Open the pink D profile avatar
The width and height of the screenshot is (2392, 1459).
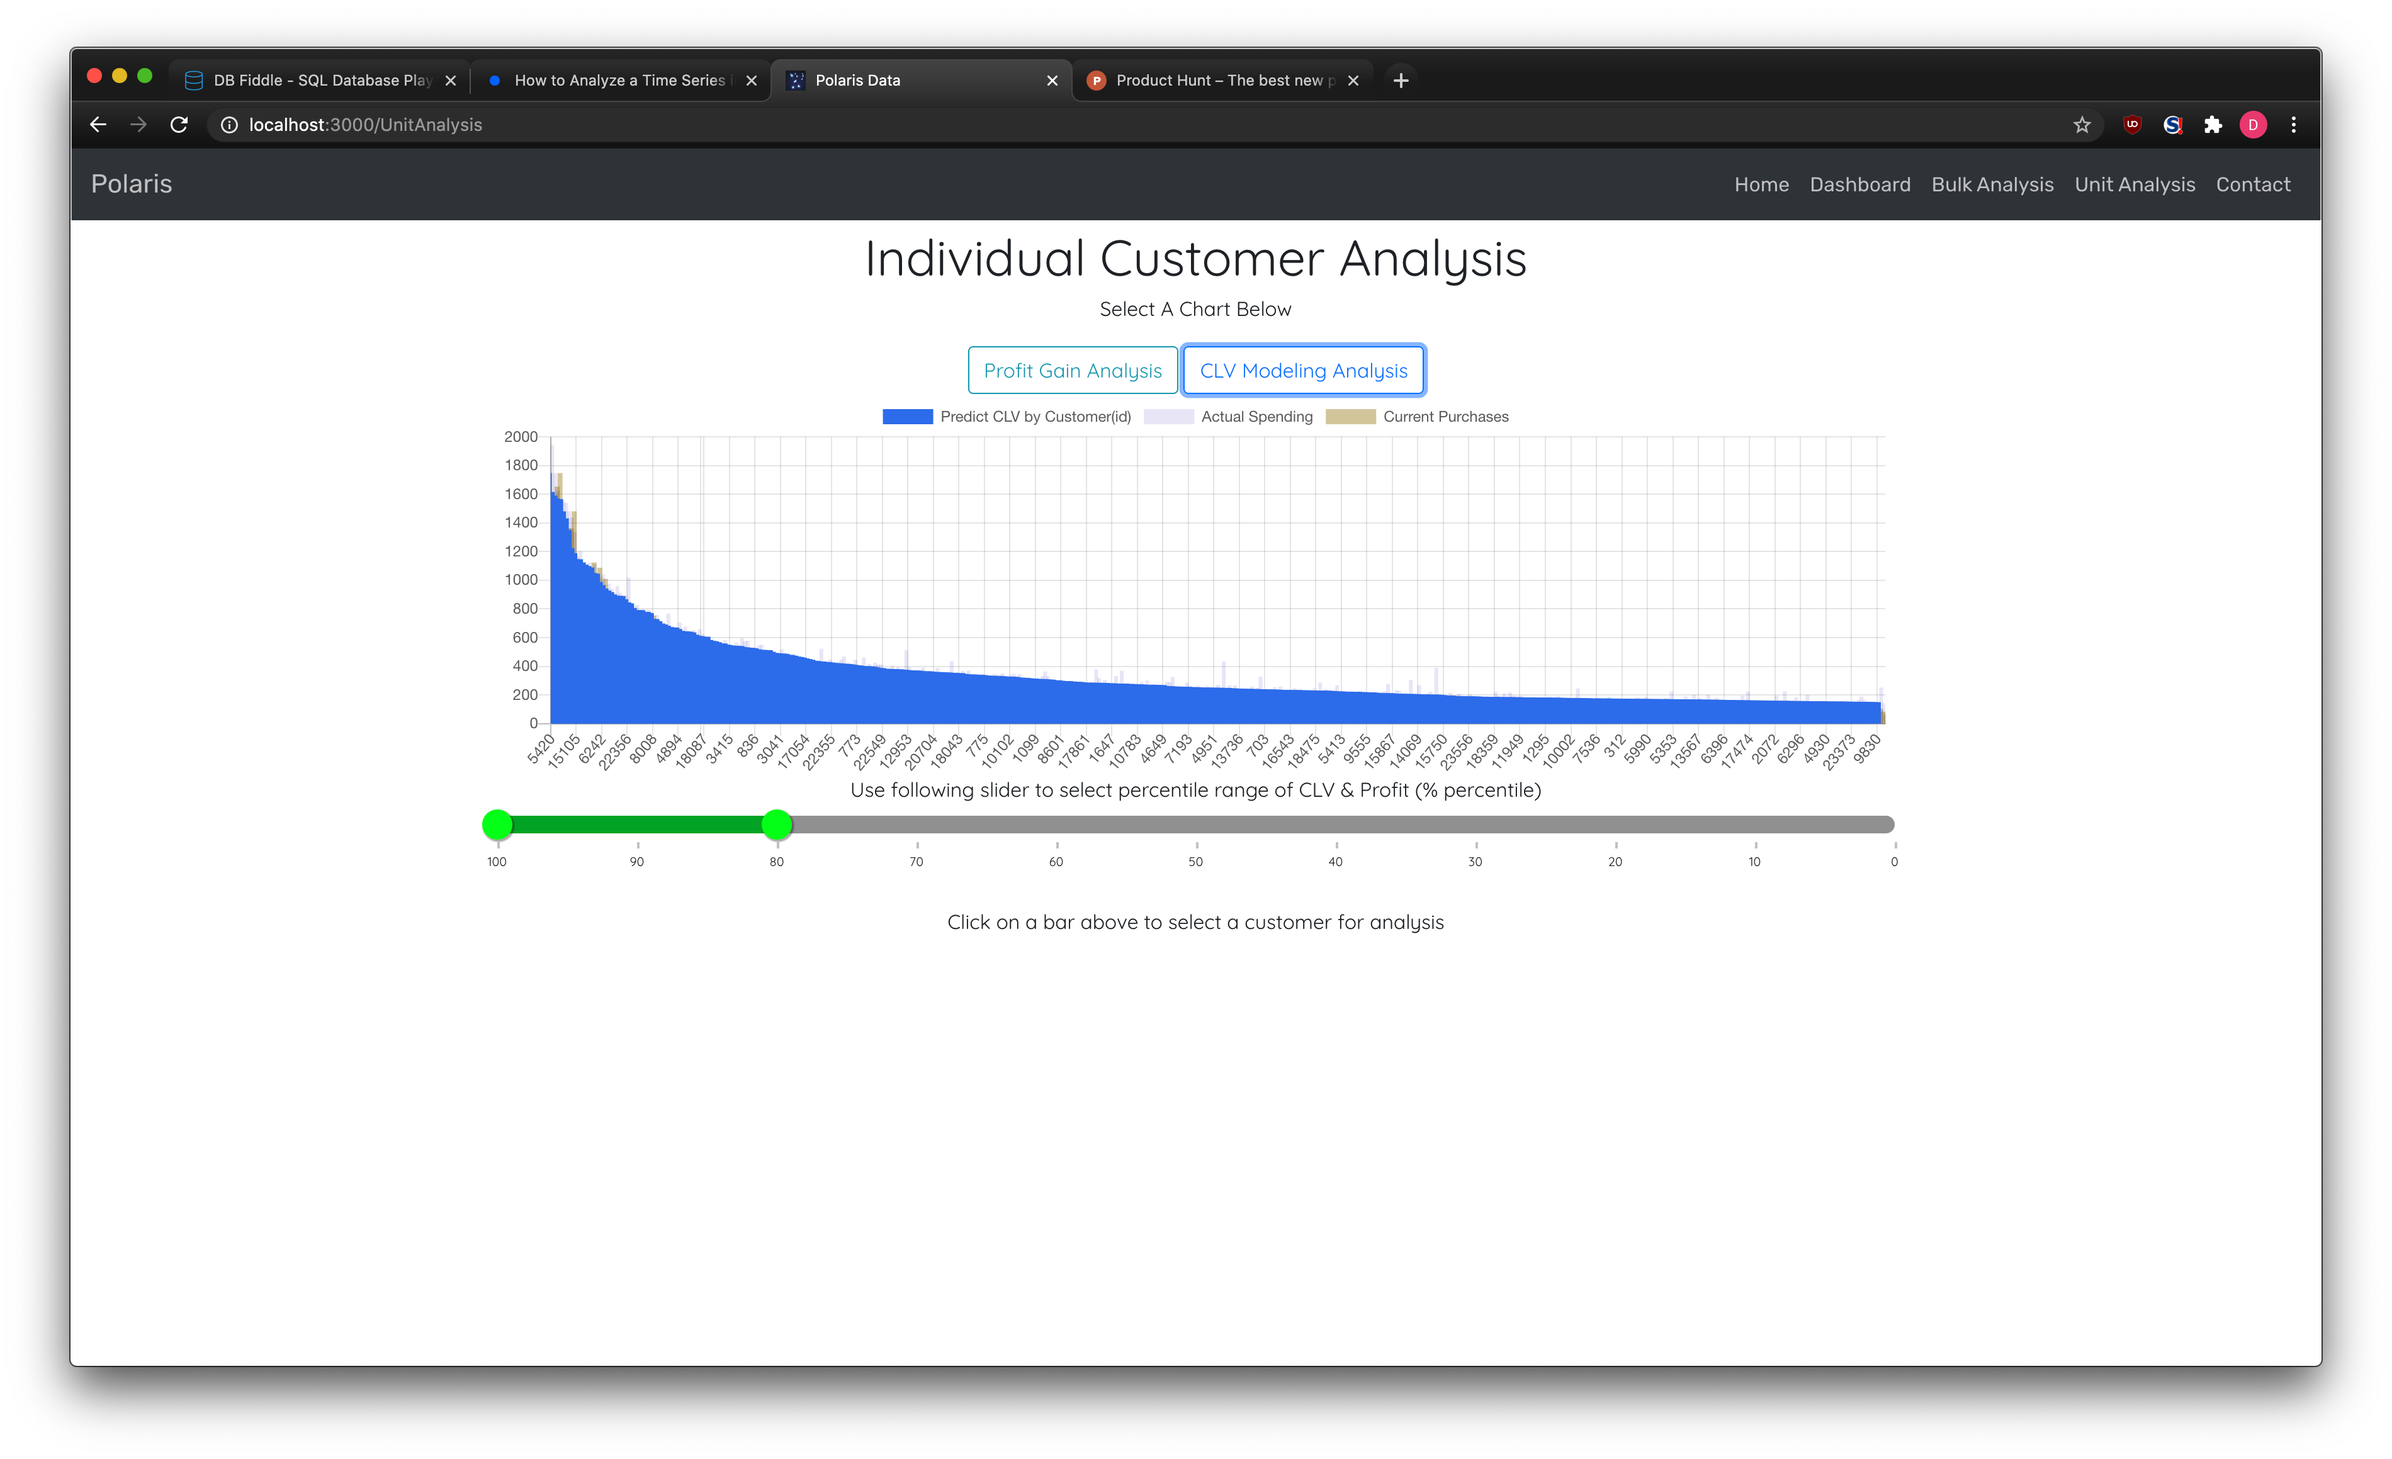tap(2253, 124)
